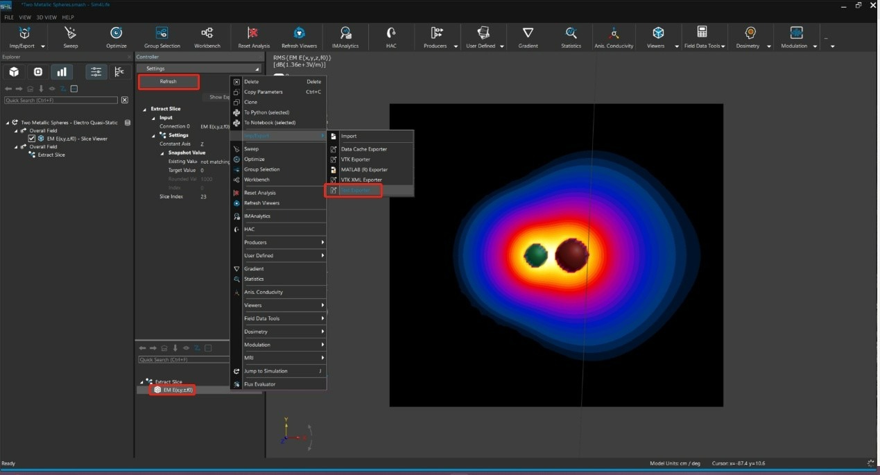Collapse the Two Metallic Spheres tree node

click(x=8, y=123)
